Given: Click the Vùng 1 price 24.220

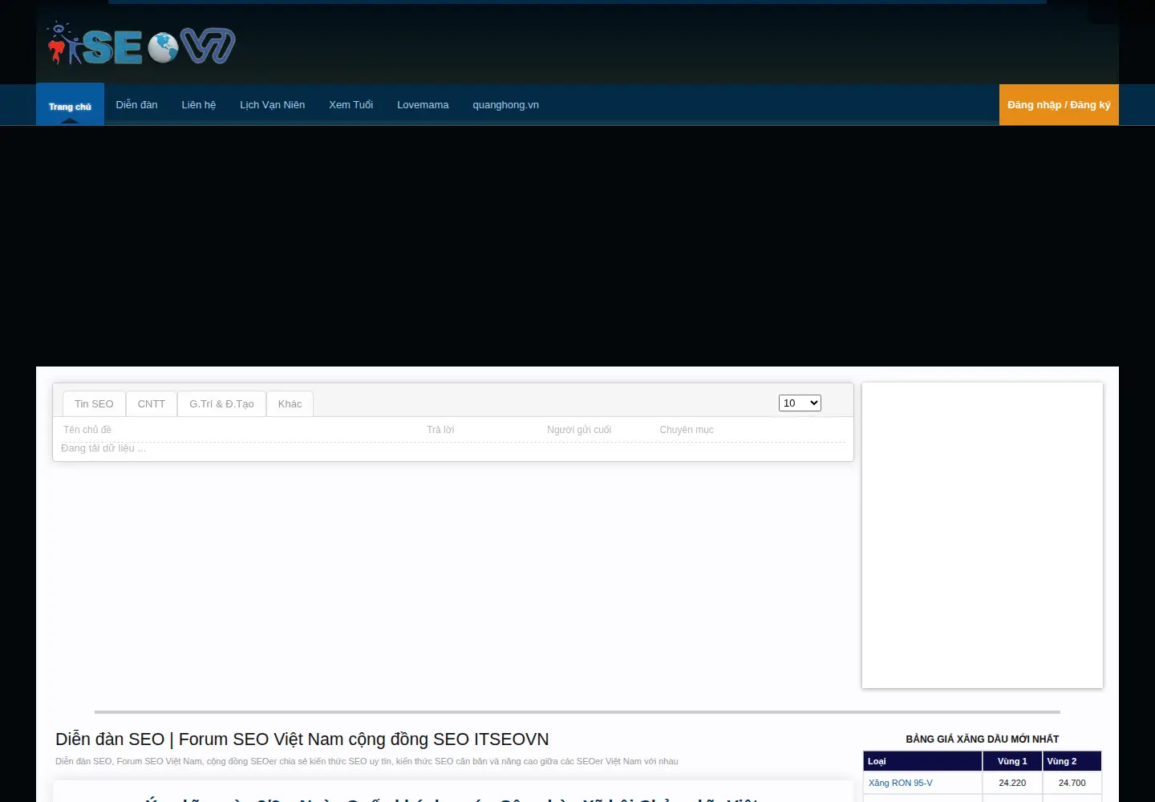Looking at the screenshot, I should [x=1012, y=783].
